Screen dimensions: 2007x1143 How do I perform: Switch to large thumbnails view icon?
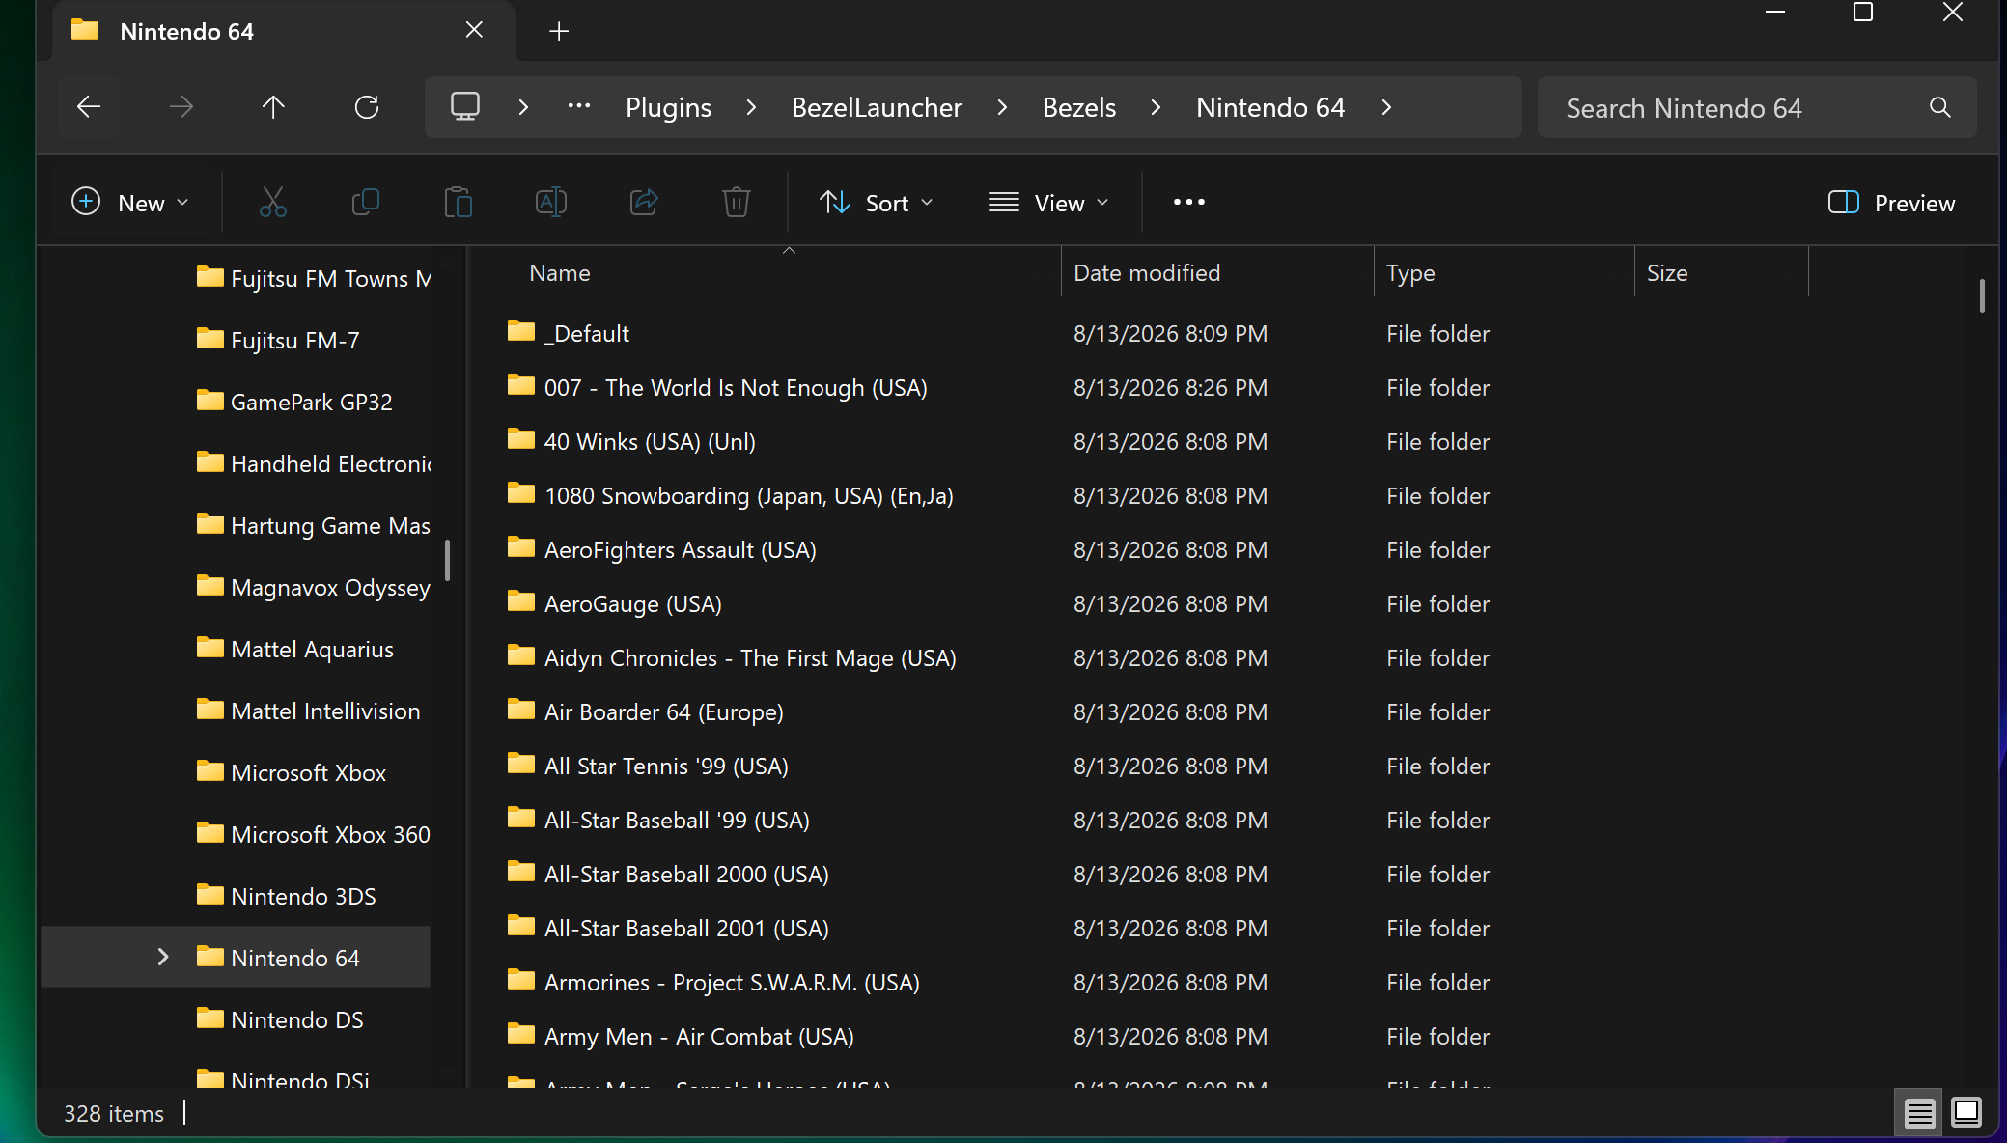pos(1966,1113)
